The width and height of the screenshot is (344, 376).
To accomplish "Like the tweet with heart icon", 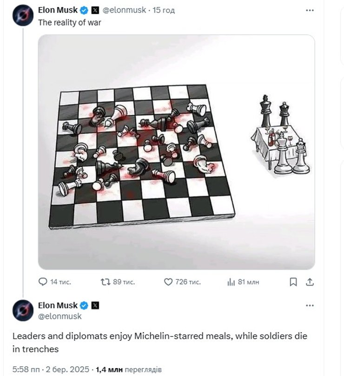I will click(169, 282).
